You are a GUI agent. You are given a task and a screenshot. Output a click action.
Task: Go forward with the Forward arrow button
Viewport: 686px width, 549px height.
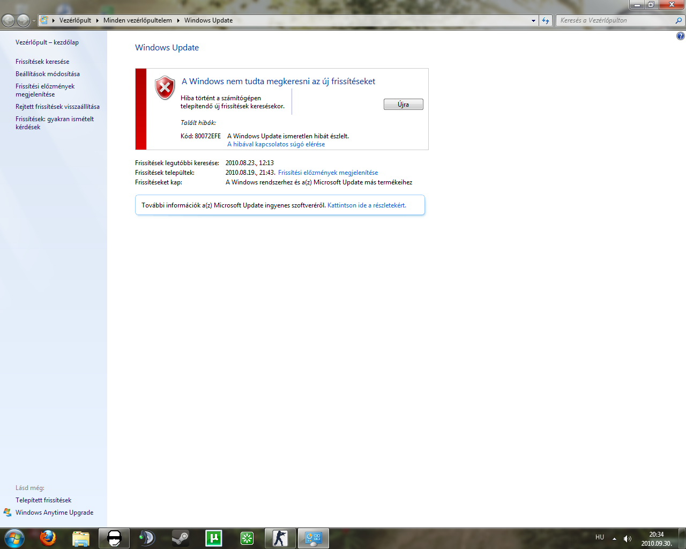pyautogui.click(x=23, y=20)
